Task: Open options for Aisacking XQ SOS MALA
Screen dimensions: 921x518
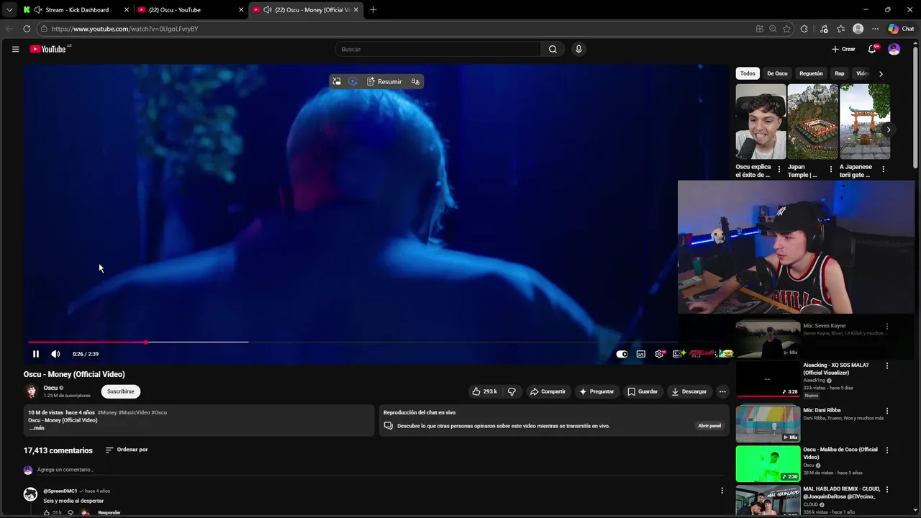Action: 886,365
